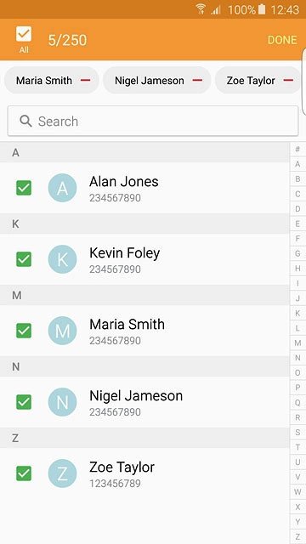The image size is (306, 544).
Task: Jump to letter Z in index bar
Action: (297, 536)
